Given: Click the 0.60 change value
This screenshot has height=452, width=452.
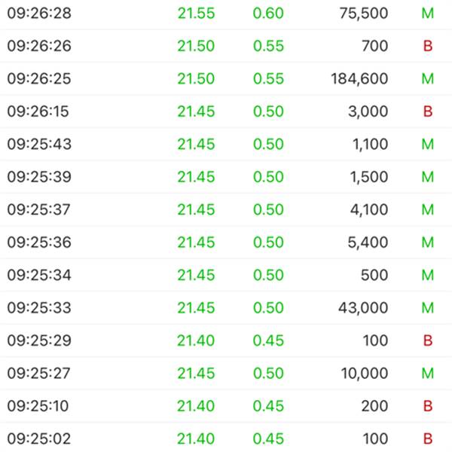Looking at the screenshot, I should tap(268, 14).
